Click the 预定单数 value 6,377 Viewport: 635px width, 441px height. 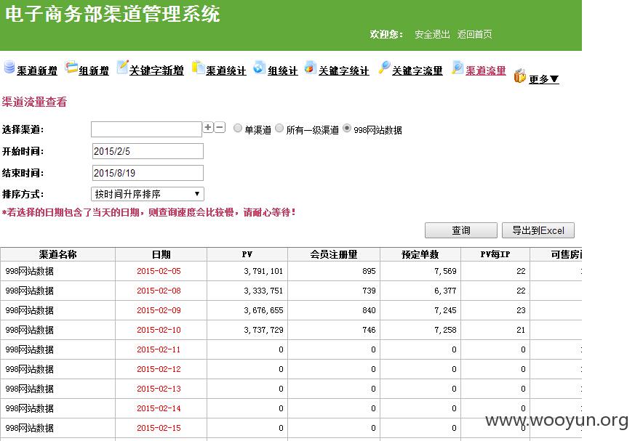coord(445,291)
